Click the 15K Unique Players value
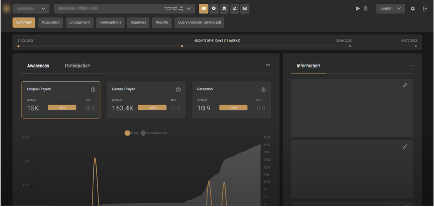This screenshot has height=207, width=434. 33,108
